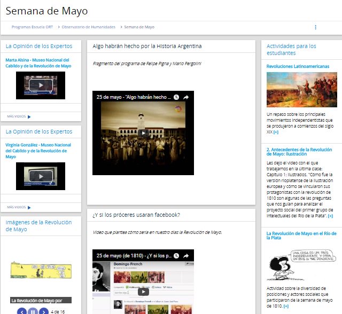Open 'La Revolución de Mayo en el Río de la Plata'
This screenshot has height=314, width=342.
301,236
